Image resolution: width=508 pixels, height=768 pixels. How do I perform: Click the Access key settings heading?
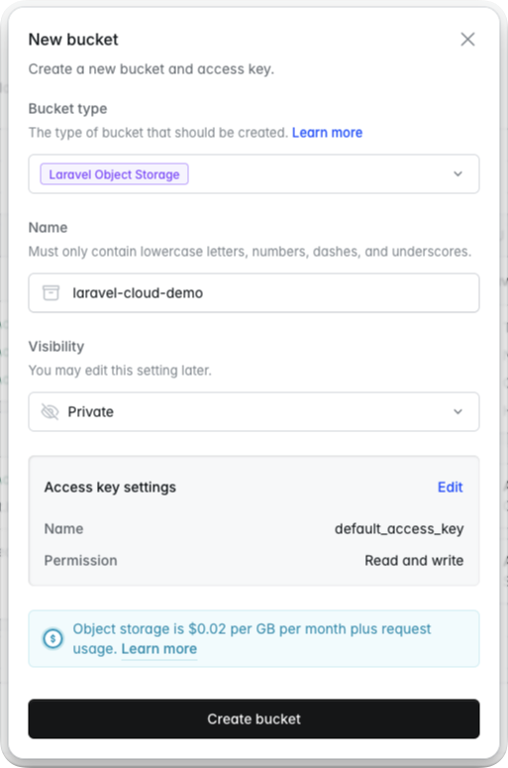click(110, 488)
